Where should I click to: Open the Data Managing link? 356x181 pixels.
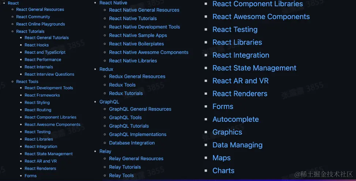click(x=237, y=145)
